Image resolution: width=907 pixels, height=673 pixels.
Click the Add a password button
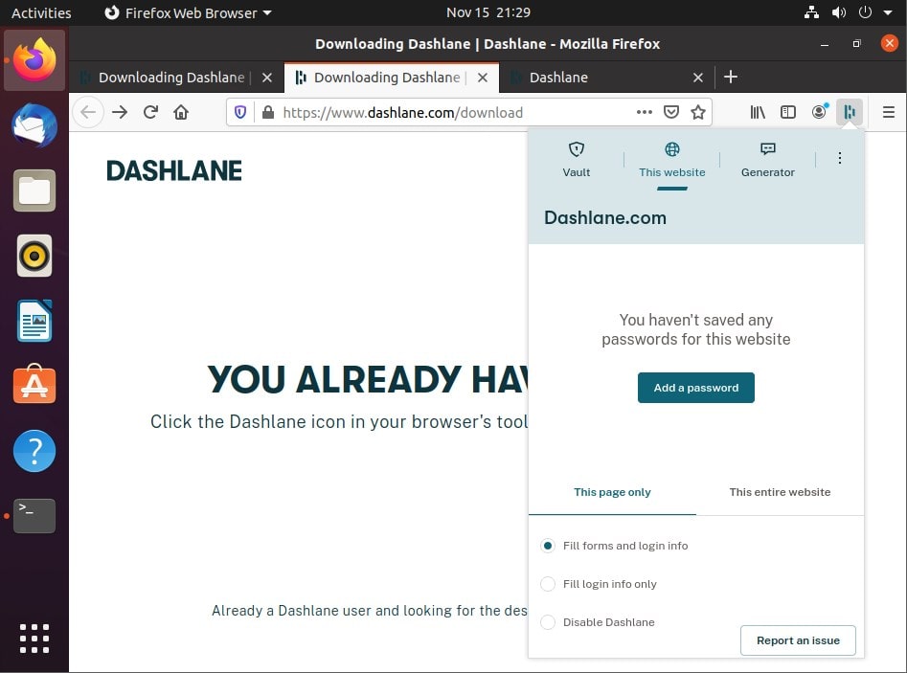pos(696,388)
